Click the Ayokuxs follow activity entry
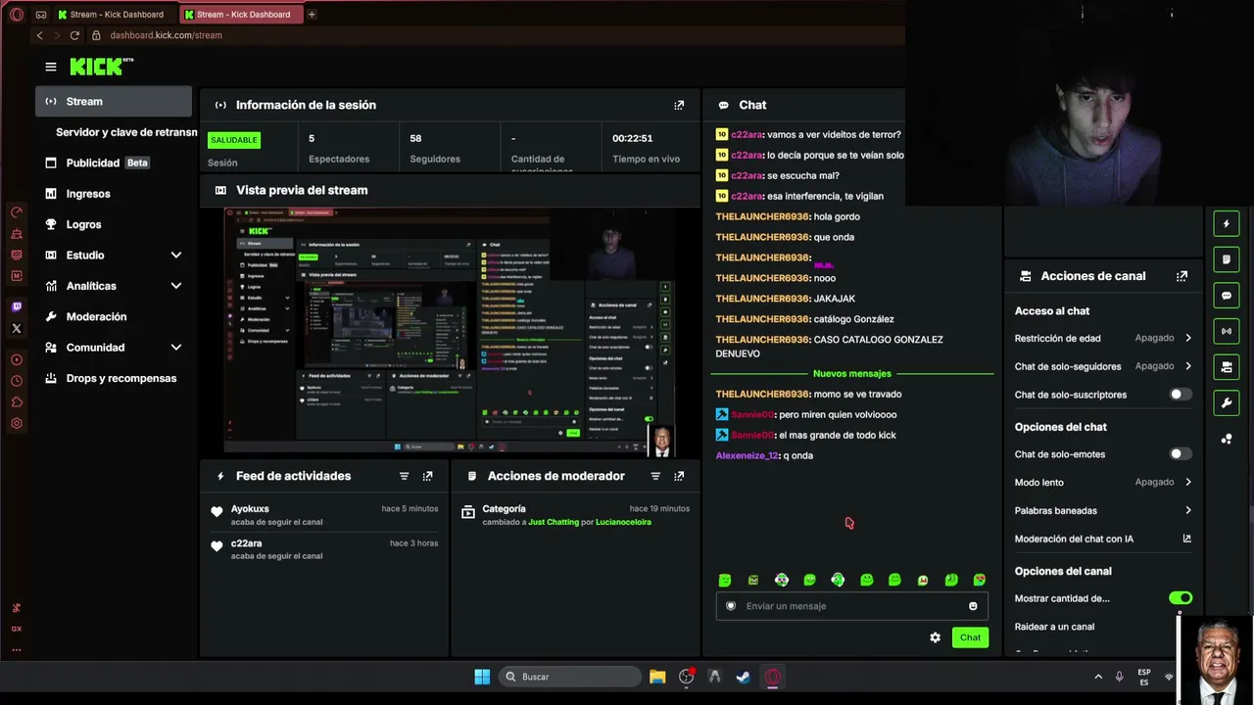1254x705 pixels. (x=324, y=515)
